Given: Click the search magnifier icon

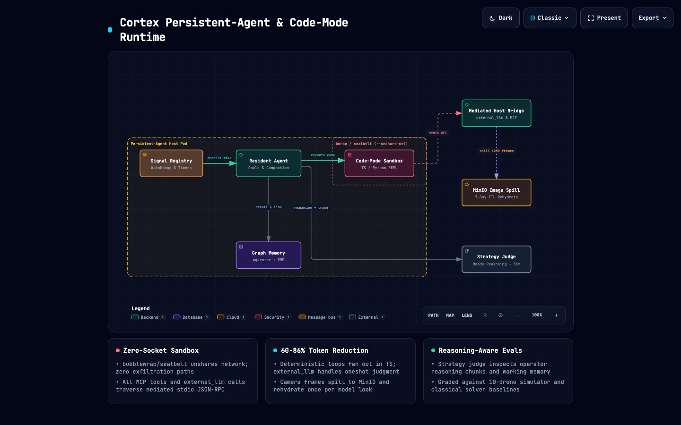Looking at the screenshot, I should (x=485, y=315).
